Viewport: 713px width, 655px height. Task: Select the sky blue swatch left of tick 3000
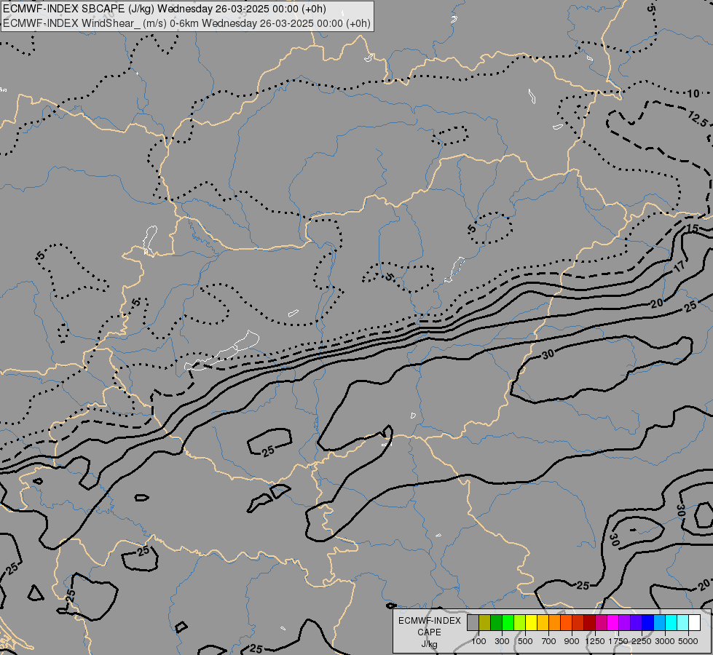[x=660, y=622]
